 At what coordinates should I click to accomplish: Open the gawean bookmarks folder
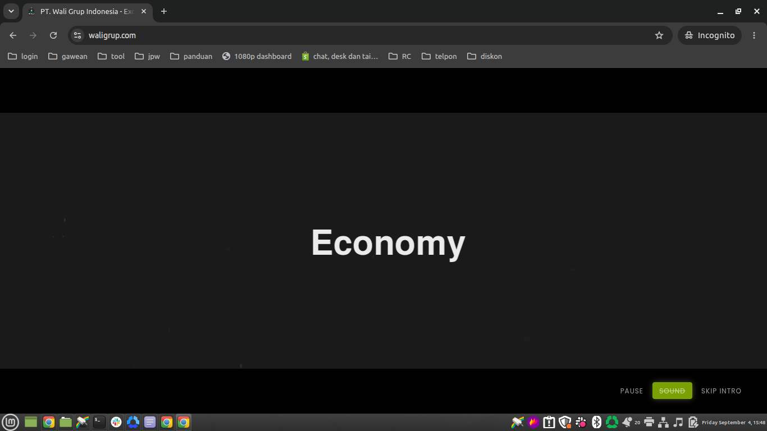point(68,56)
